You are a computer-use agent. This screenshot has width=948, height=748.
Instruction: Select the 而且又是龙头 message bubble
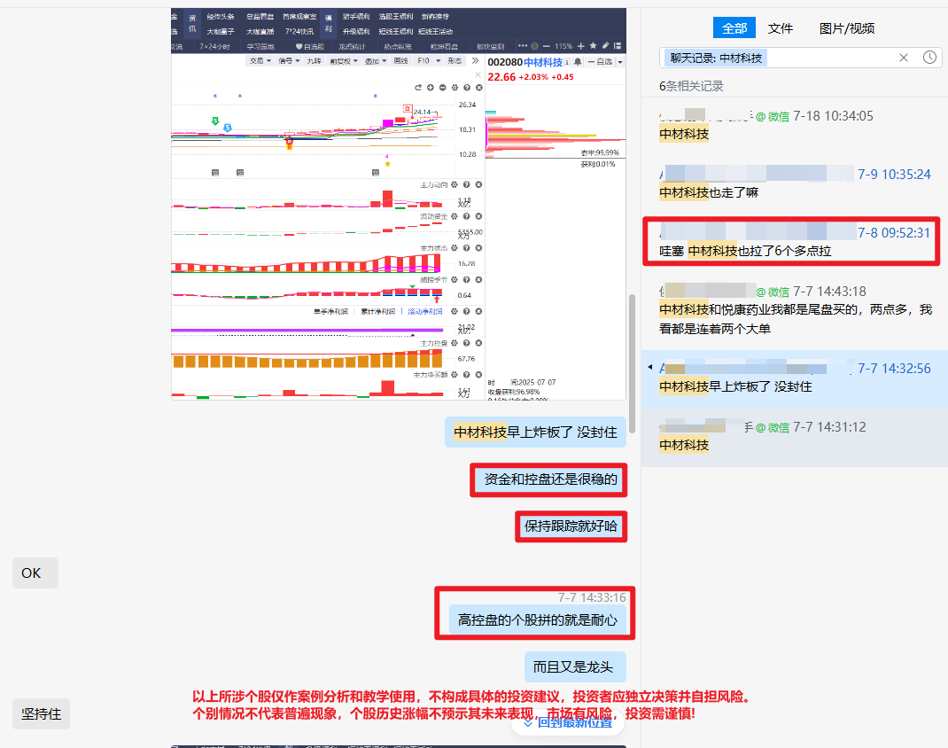pos(574,667)
